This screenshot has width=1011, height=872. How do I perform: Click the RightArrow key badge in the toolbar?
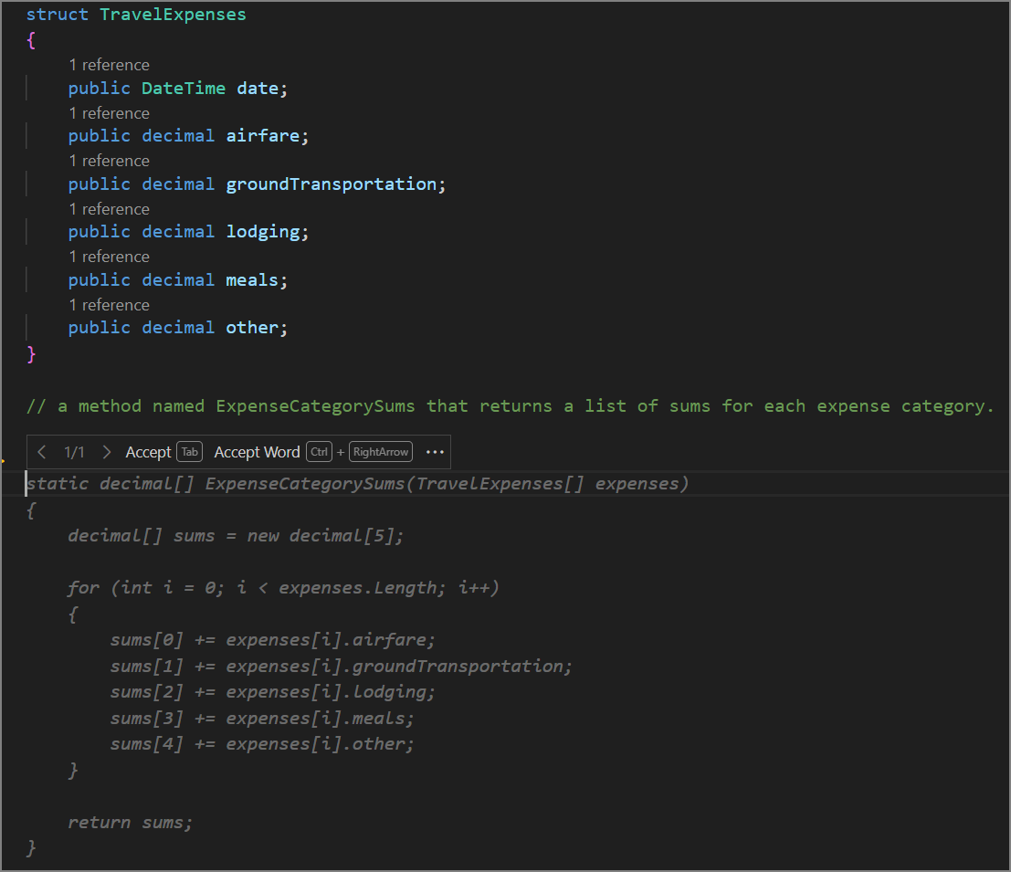380,451
